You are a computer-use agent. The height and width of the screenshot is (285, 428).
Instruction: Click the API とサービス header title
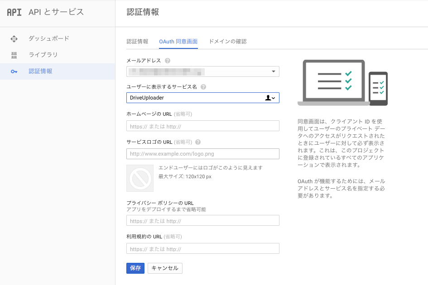(56, 12)
